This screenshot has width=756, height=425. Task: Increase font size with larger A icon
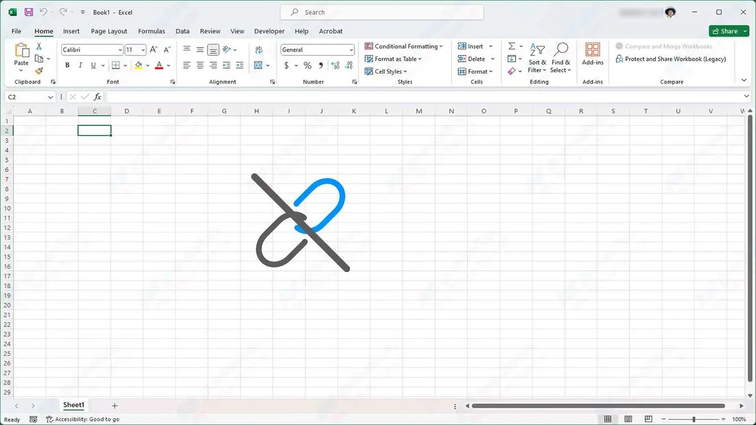[154, 50]
